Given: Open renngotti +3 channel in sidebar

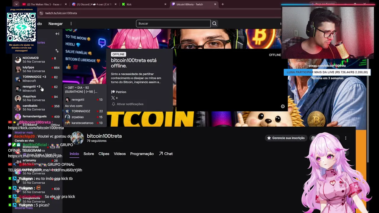Looking at the screenshot, I should (x=37, y=88).
